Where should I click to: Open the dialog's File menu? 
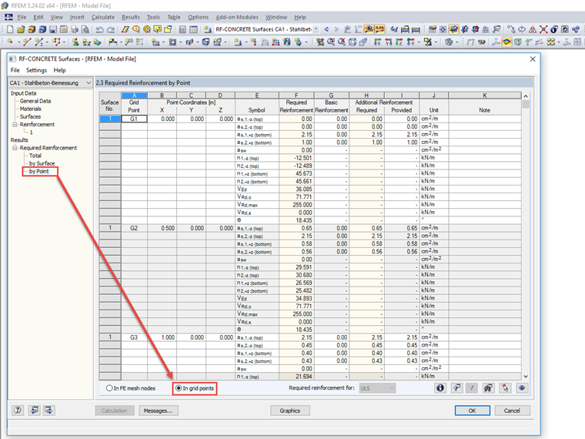pos(15,70)
